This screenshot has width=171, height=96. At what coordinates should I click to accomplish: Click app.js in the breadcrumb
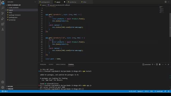(43, 5)
